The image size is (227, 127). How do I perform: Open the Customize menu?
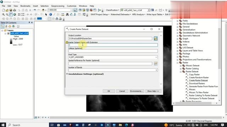(x=72, y=6)
